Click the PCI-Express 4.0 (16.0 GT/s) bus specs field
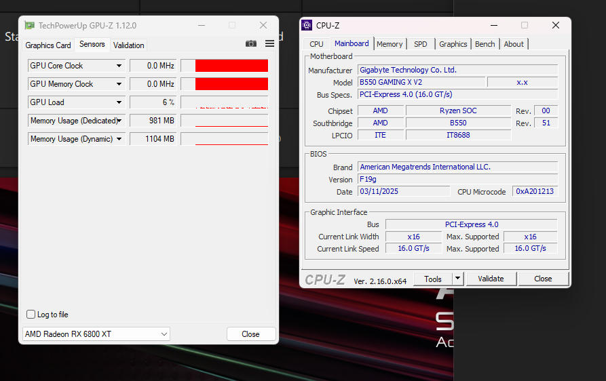 457,95
